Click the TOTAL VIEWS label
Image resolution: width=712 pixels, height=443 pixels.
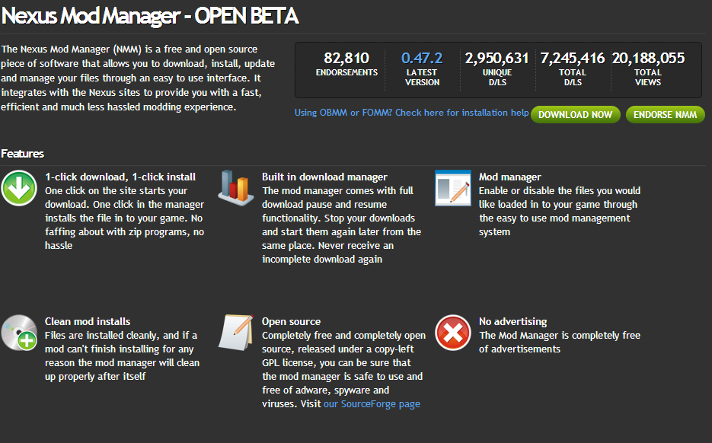[648, 77]
